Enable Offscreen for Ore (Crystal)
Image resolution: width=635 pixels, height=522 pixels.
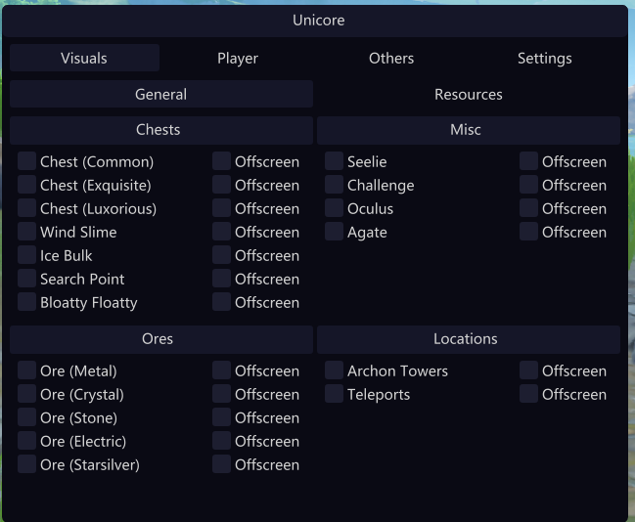[221, 394]
